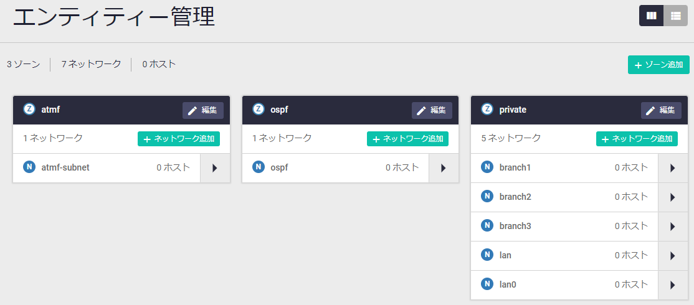Expand the lan0 network arrow
This screenshot has width=694, height=305.
(673, 285)
